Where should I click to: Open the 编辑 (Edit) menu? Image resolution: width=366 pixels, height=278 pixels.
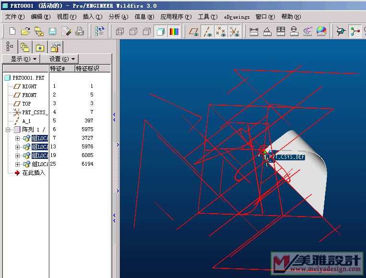(41, 17)
